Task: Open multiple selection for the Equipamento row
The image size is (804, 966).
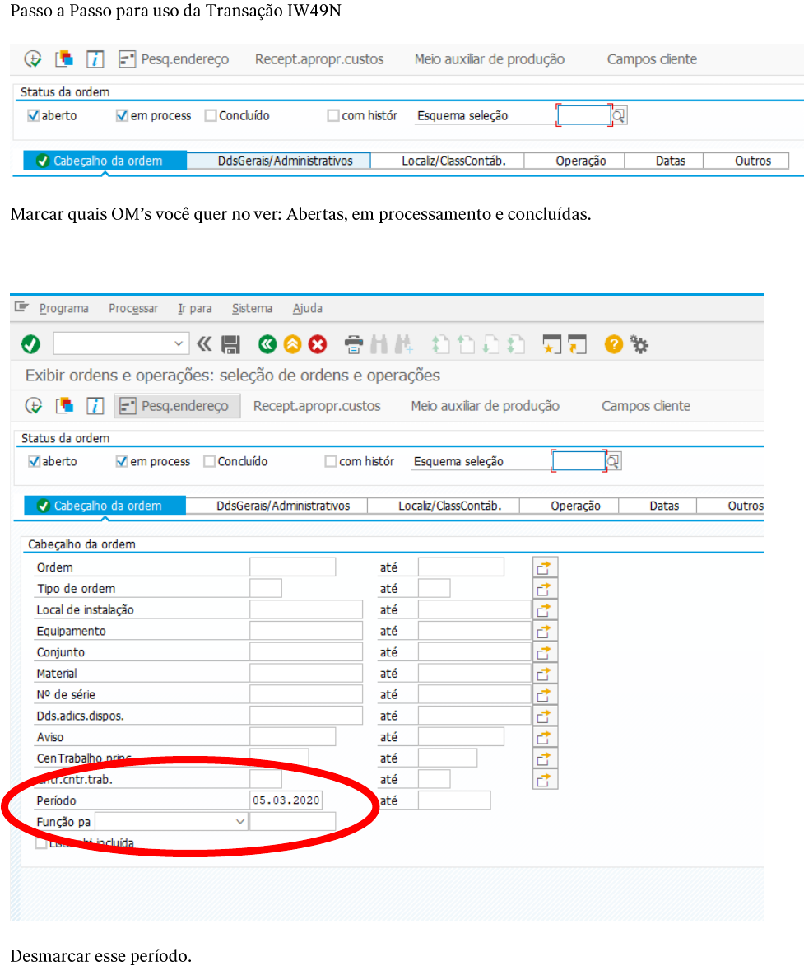Action: [545, 632]
